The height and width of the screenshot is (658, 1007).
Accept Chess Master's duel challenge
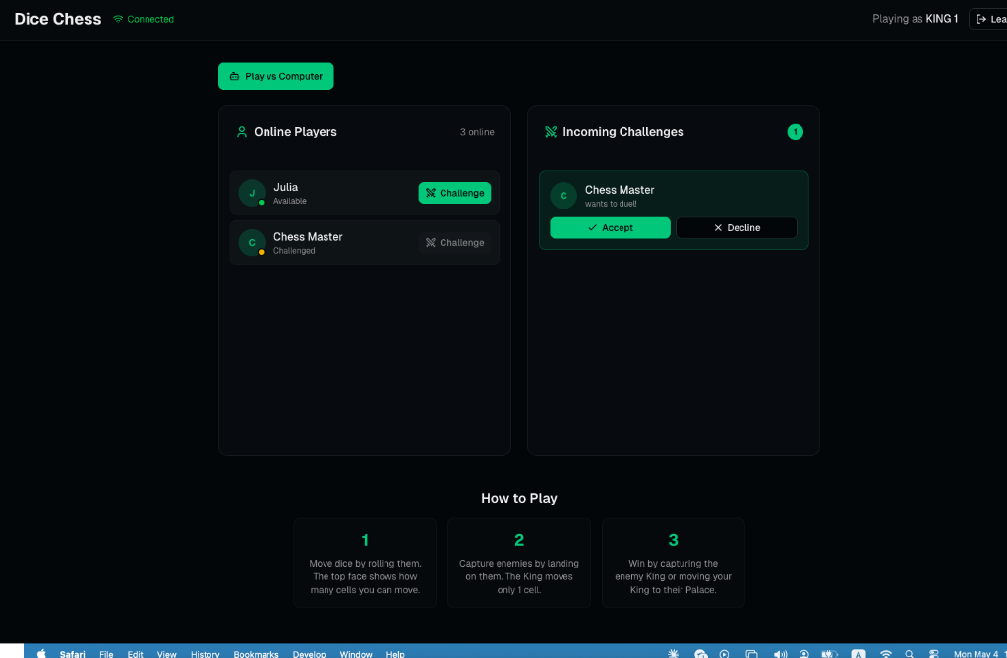[x=610, y=227]
